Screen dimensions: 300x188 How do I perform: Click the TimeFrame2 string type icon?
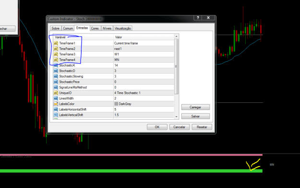pos(56,49)
